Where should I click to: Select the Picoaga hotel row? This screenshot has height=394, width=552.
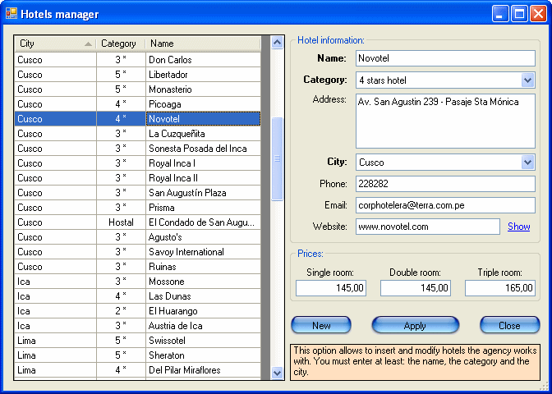click(138, 104)
